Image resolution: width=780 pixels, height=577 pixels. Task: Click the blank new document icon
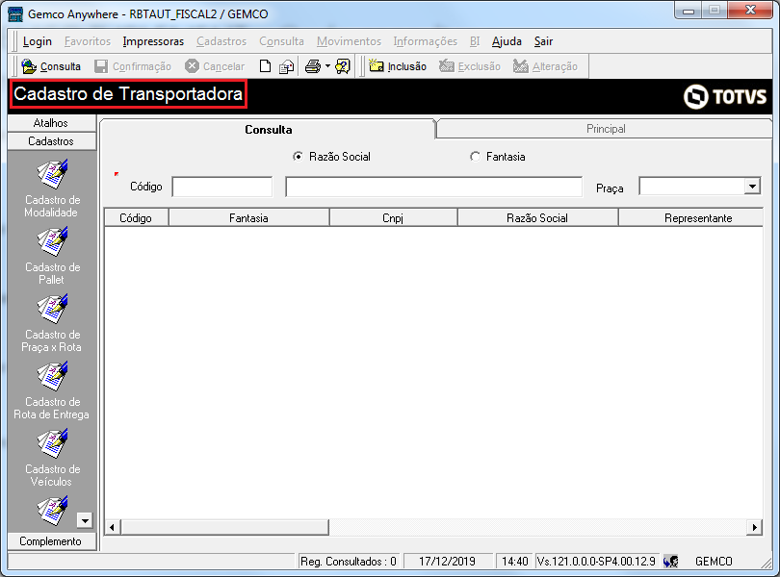point(265,66)
